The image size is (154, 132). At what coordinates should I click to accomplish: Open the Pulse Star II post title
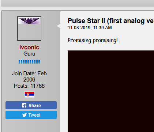tap(111, 21)
